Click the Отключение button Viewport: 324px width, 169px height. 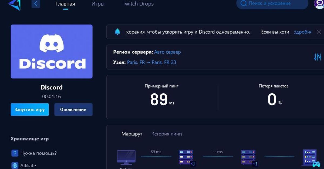73,110
